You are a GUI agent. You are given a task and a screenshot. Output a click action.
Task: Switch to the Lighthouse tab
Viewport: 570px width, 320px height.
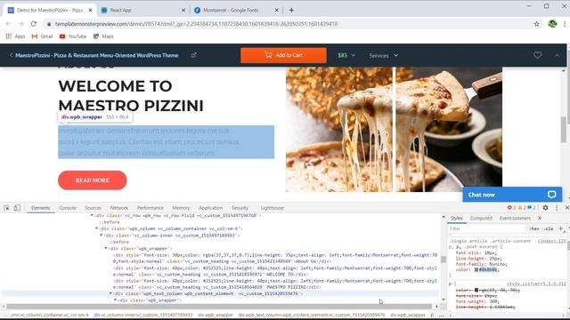273,208
